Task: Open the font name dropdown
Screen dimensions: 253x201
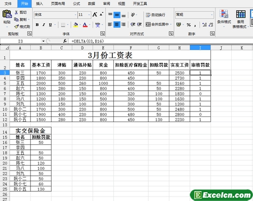Action: point(75,15)
